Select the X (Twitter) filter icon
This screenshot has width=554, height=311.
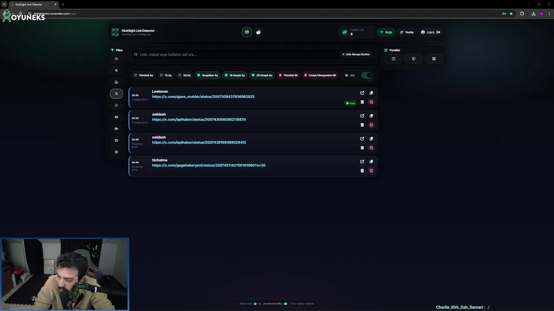116,94
